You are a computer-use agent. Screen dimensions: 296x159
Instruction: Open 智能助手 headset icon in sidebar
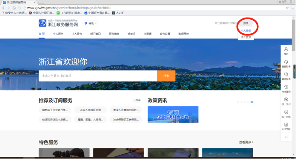coord(286,64)
